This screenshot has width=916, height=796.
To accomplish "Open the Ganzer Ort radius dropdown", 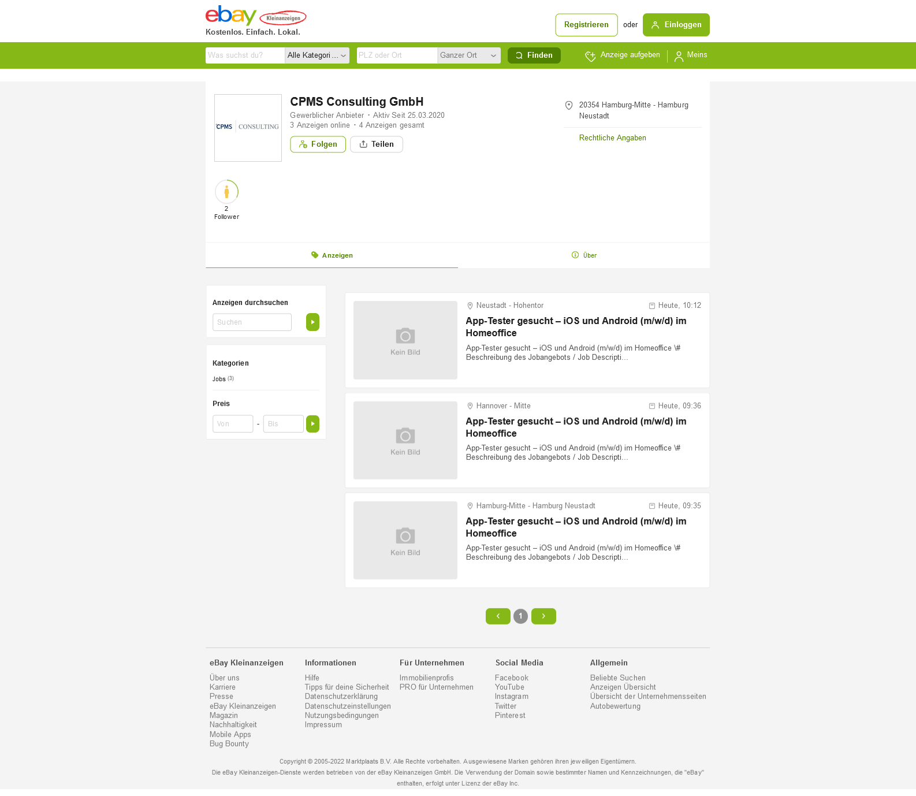I will point(468,55).
